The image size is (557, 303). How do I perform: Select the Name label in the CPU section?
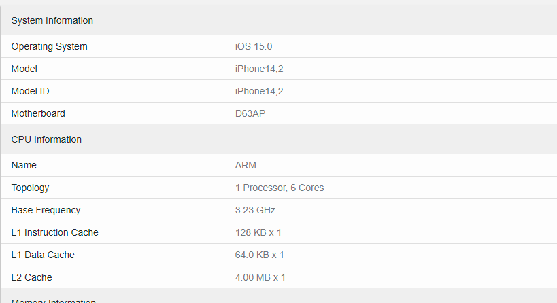[x=24, y=165]
